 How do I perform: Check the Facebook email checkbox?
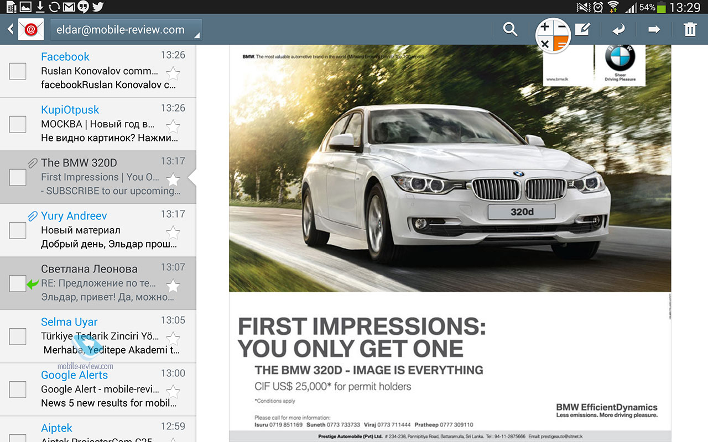pos(18,71)
